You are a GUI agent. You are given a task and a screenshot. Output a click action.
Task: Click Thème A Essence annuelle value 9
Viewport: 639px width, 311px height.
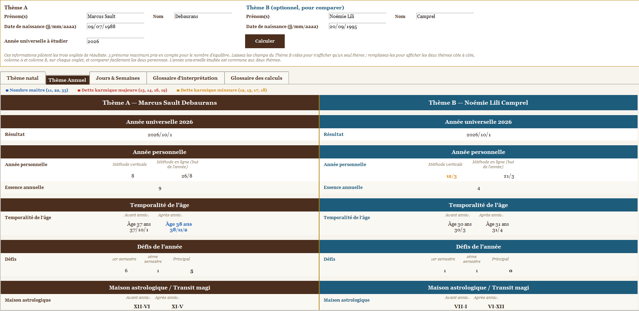coord(160,188)
